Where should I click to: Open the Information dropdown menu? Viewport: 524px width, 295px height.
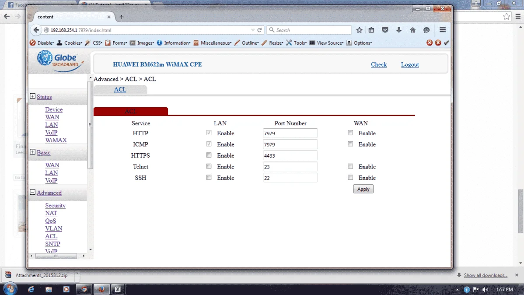pyautogui.click(x=174, y=43)
